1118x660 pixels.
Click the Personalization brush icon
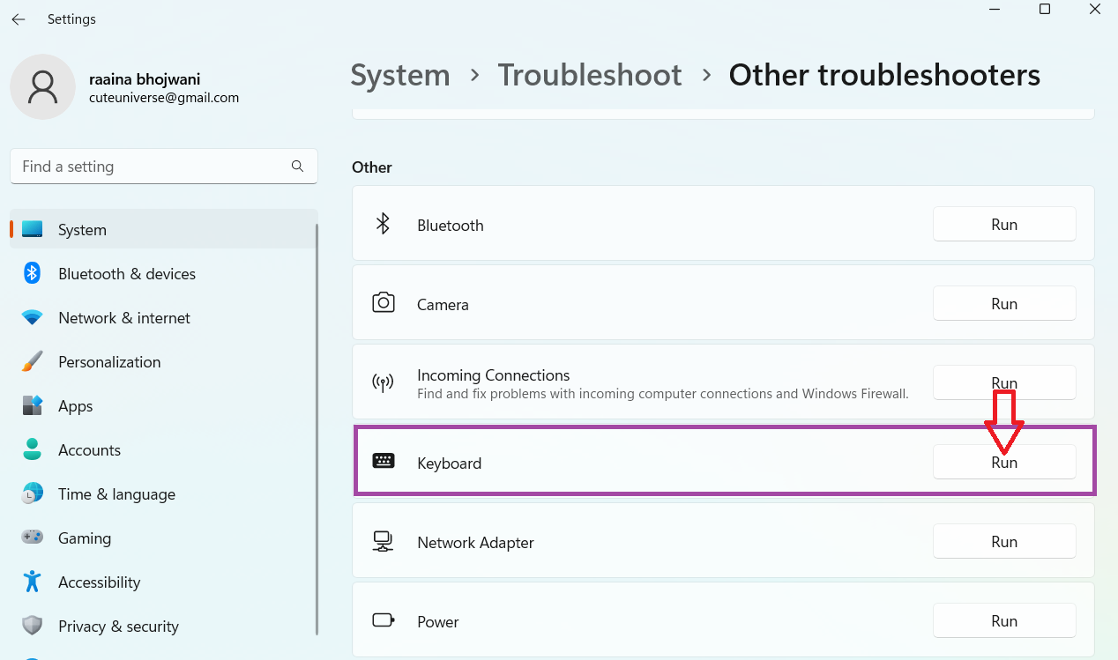32,361
